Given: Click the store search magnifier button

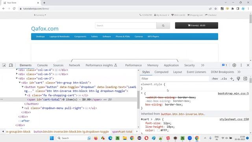Looking at the screenshot, I should pos(163,26).
